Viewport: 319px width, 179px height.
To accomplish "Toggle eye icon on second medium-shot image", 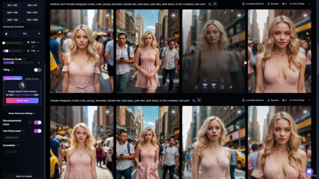I will (x=173, y=15).
